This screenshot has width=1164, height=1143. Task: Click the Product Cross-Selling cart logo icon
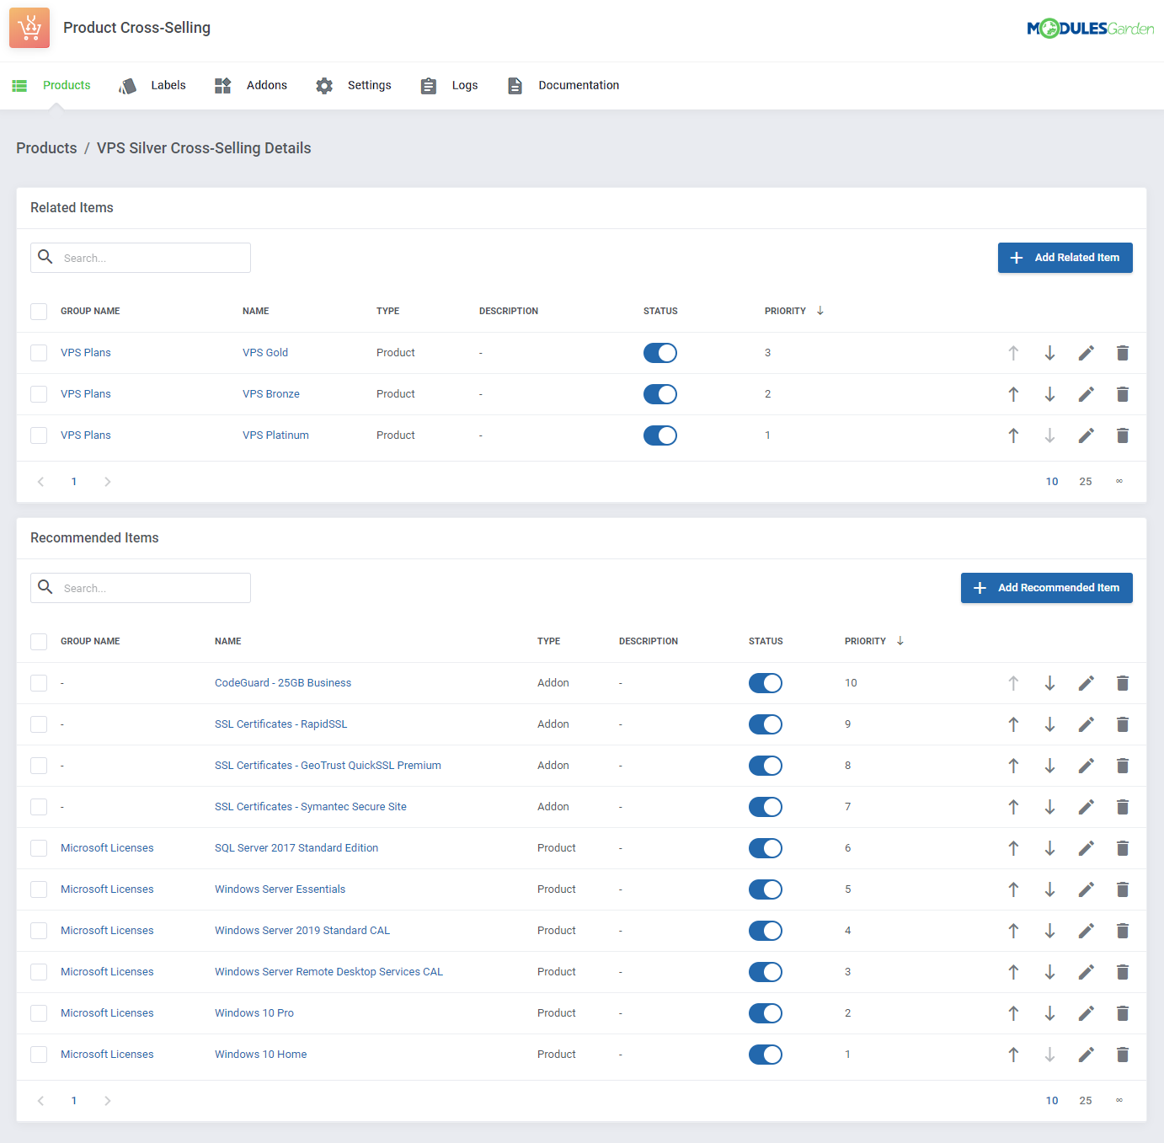click(x=29, y=28)
